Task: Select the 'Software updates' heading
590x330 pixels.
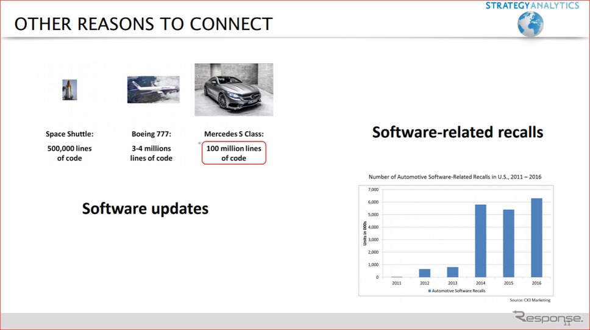Action: coord(145,209)
